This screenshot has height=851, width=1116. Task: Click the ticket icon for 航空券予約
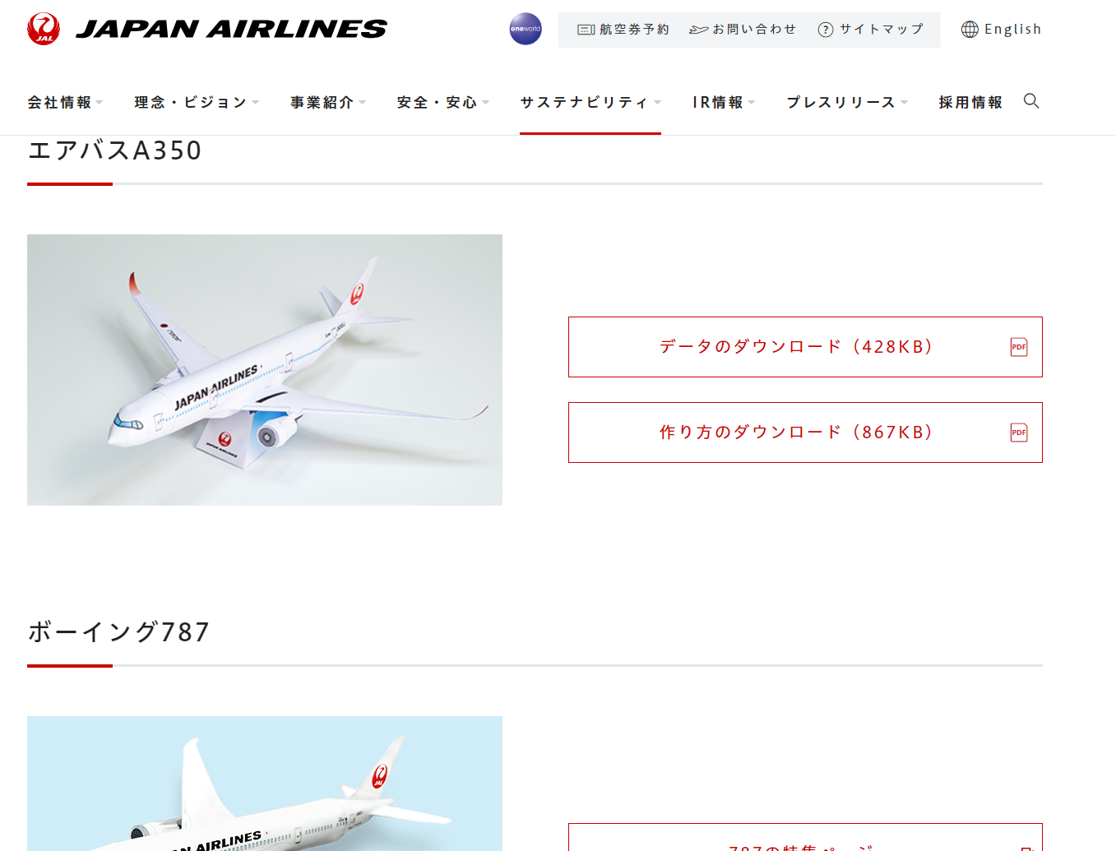[586, 30]
